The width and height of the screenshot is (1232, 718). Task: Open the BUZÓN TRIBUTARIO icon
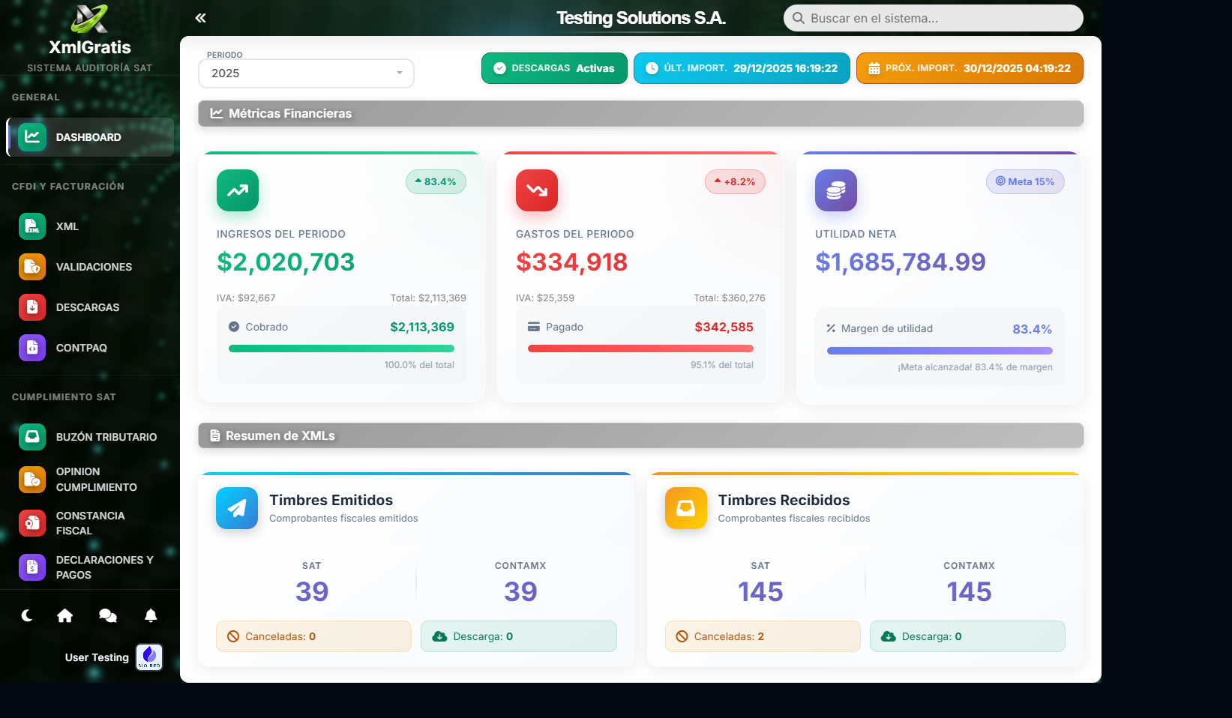pos(32,437)
